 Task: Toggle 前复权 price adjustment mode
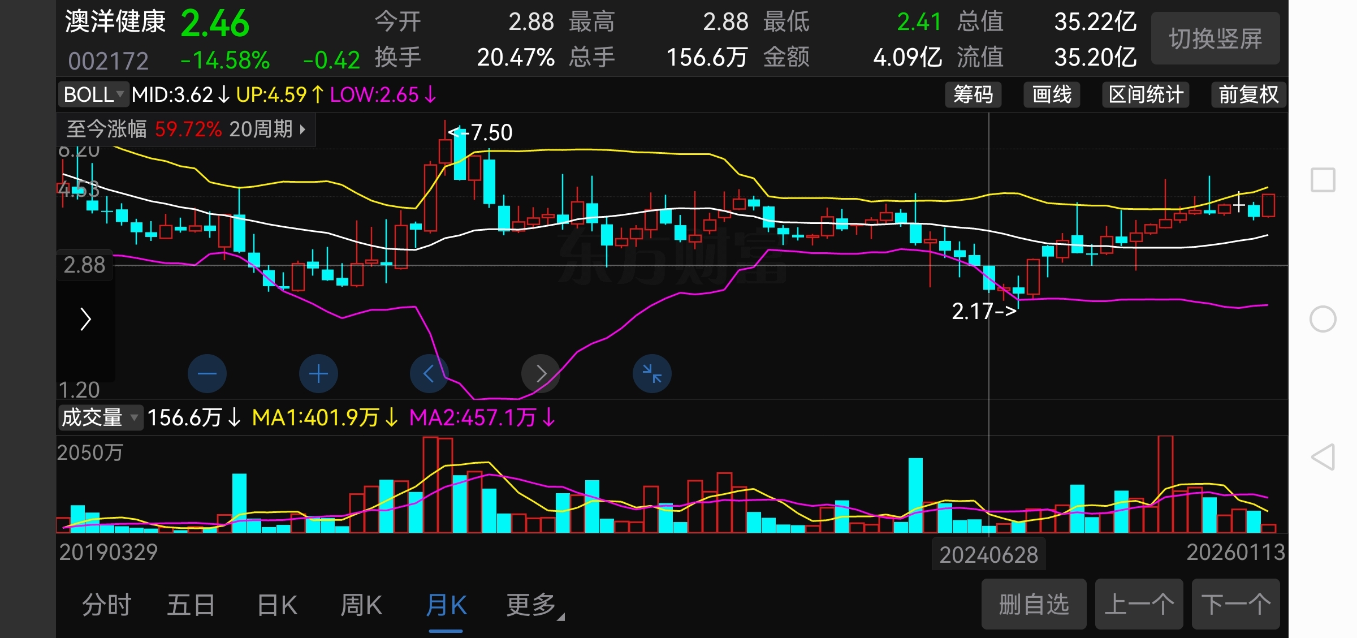point(1248,94)
